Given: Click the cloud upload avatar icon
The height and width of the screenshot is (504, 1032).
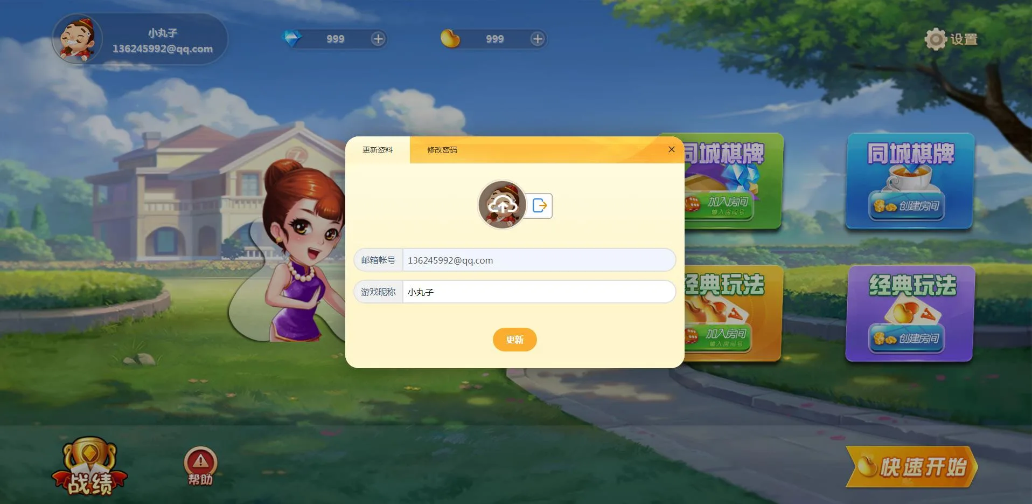Looking at the screenshot, I should (502, 205).
